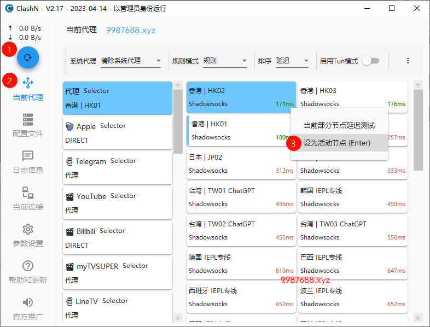
Task: Open the 参数设置 settings gear
Action: pyautogui.click(x=28, y=235)
